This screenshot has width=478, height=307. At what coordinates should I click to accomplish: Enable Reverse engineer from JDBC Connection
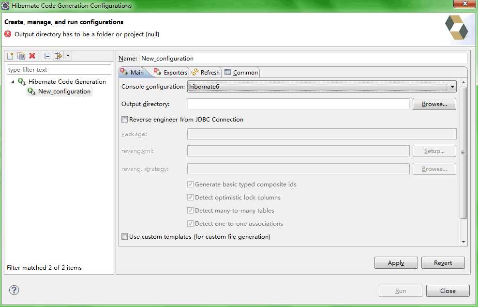point(124,119)
